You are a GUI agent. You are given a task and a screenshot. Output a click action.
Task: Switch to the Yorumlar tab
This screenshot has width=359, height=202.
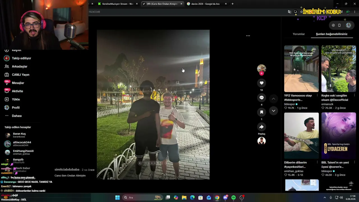click(x=299, y=34)
